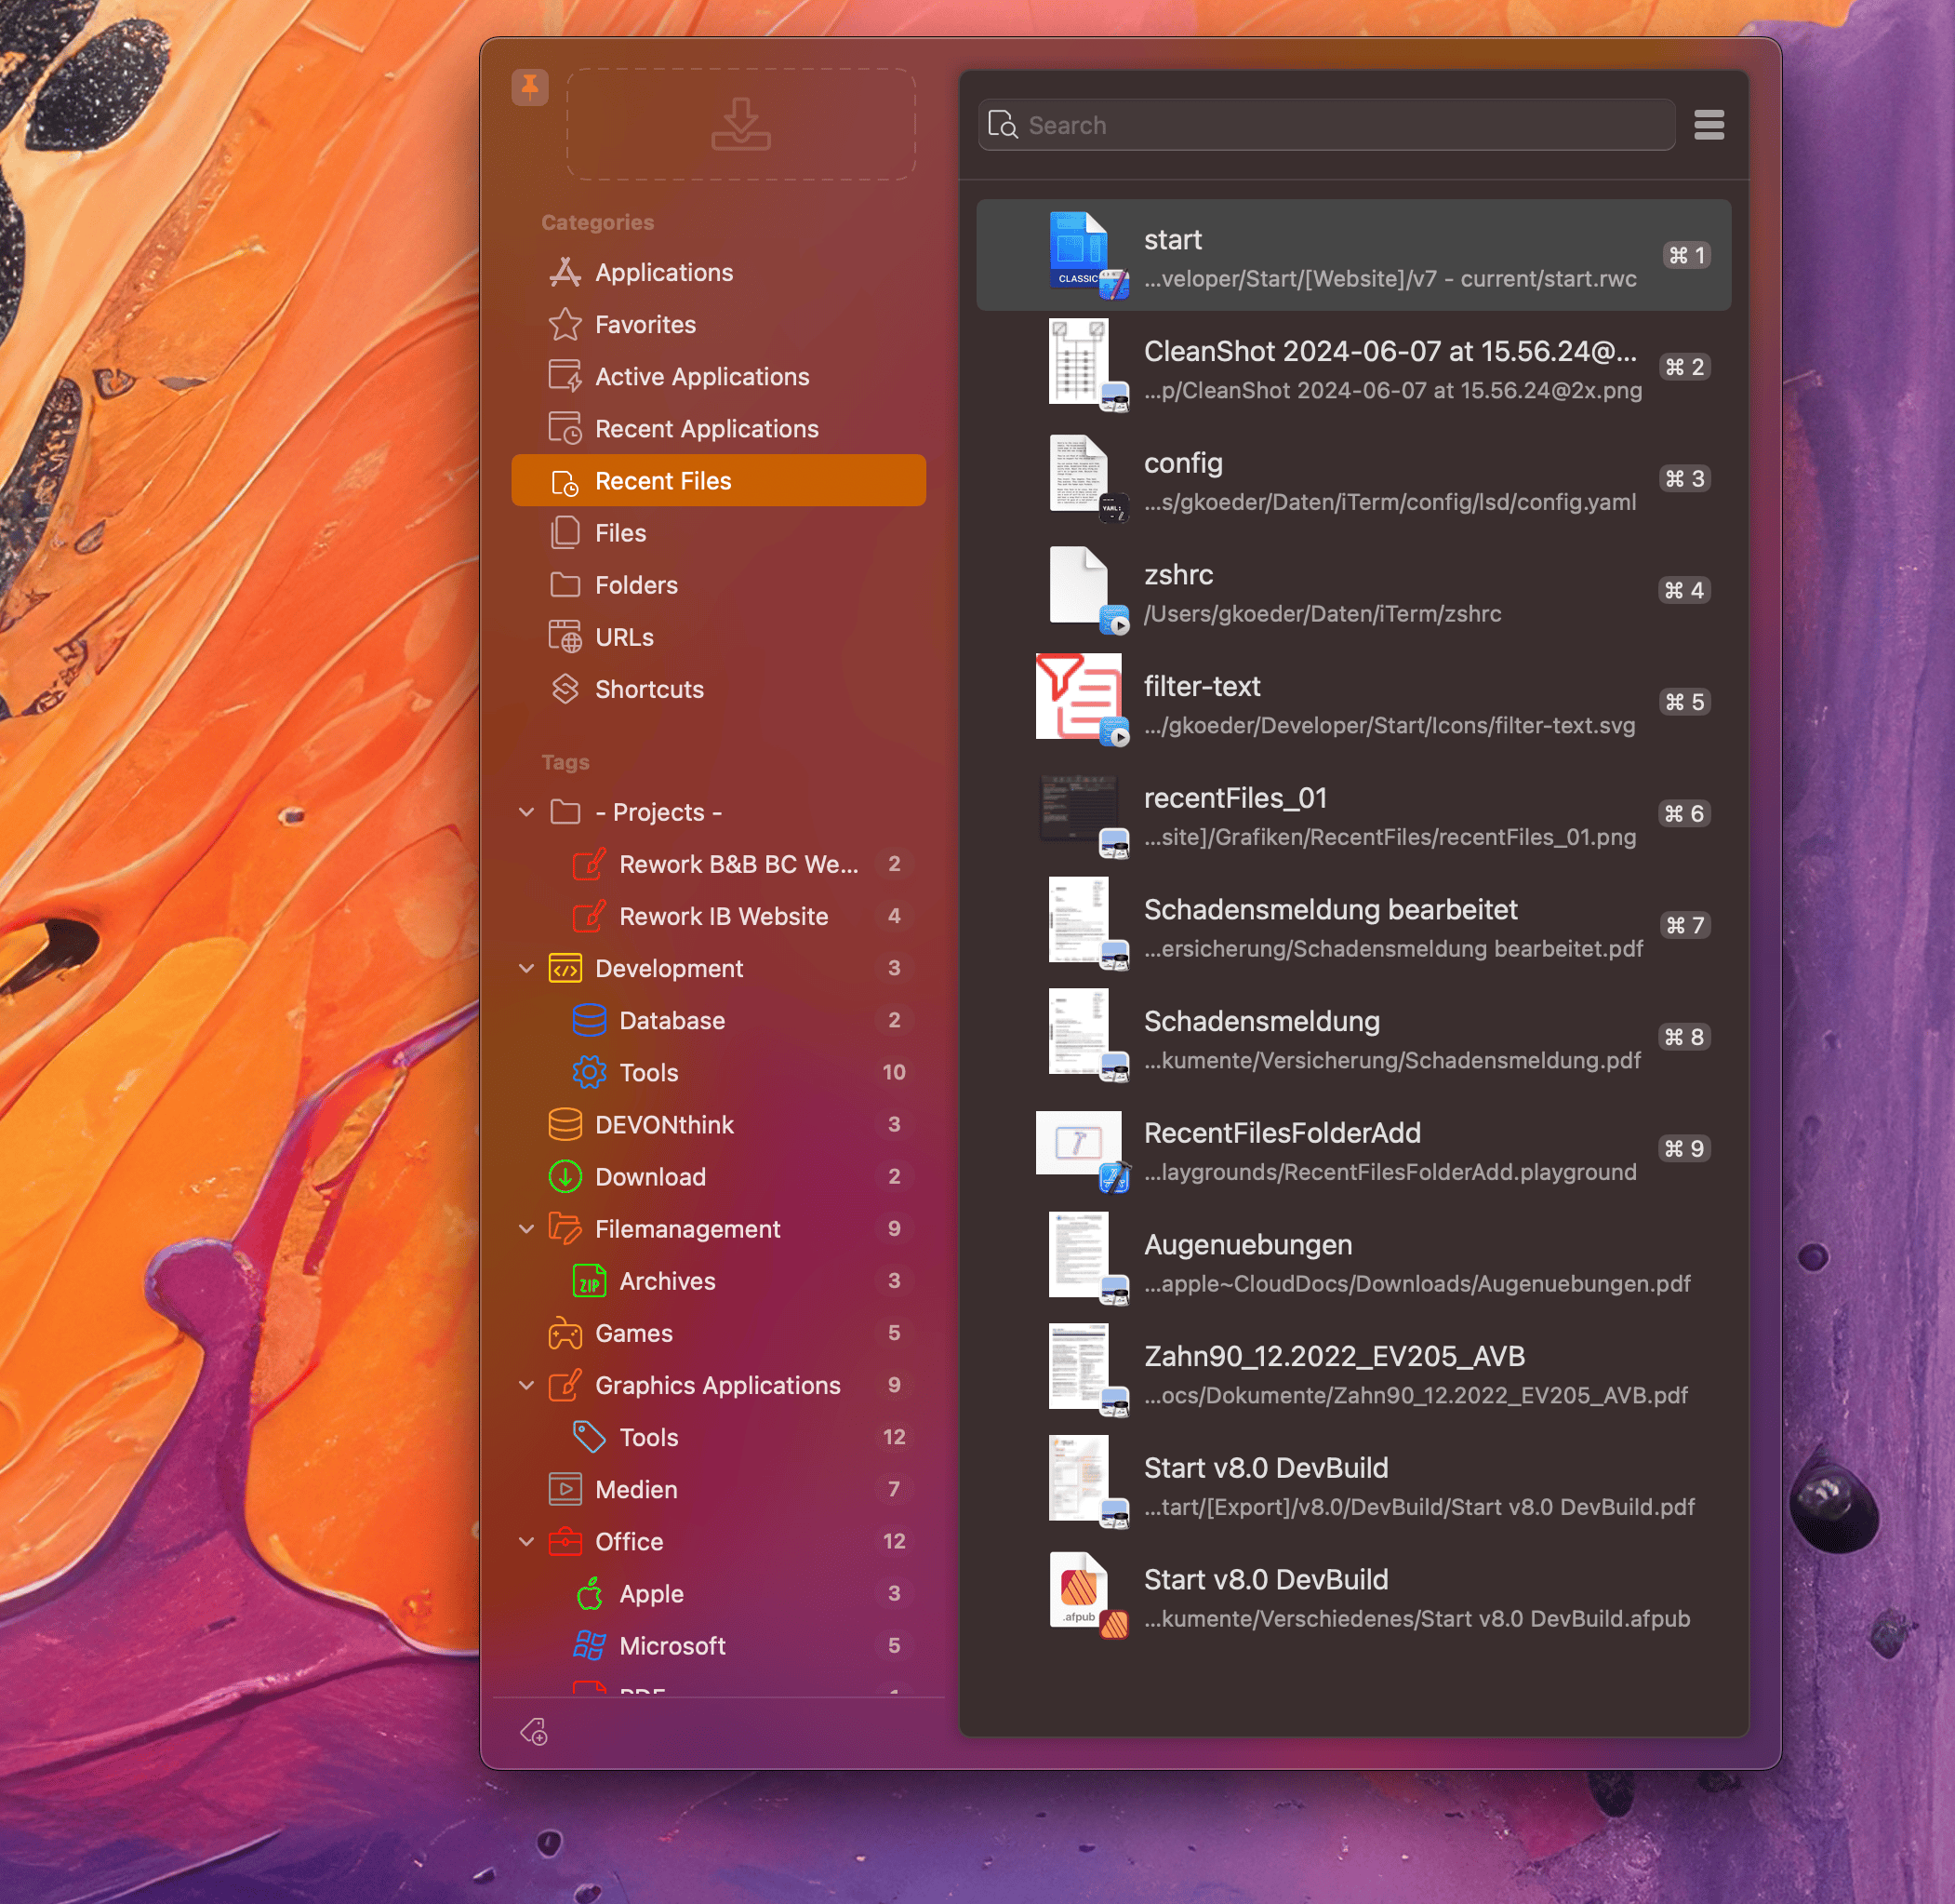Open recentFiles_01 png entry
The image size is (1955, 1904).
click(x=1353, y=813)
